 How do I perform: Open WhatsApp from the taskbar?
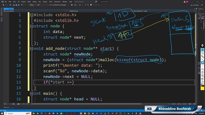[61, 113]
